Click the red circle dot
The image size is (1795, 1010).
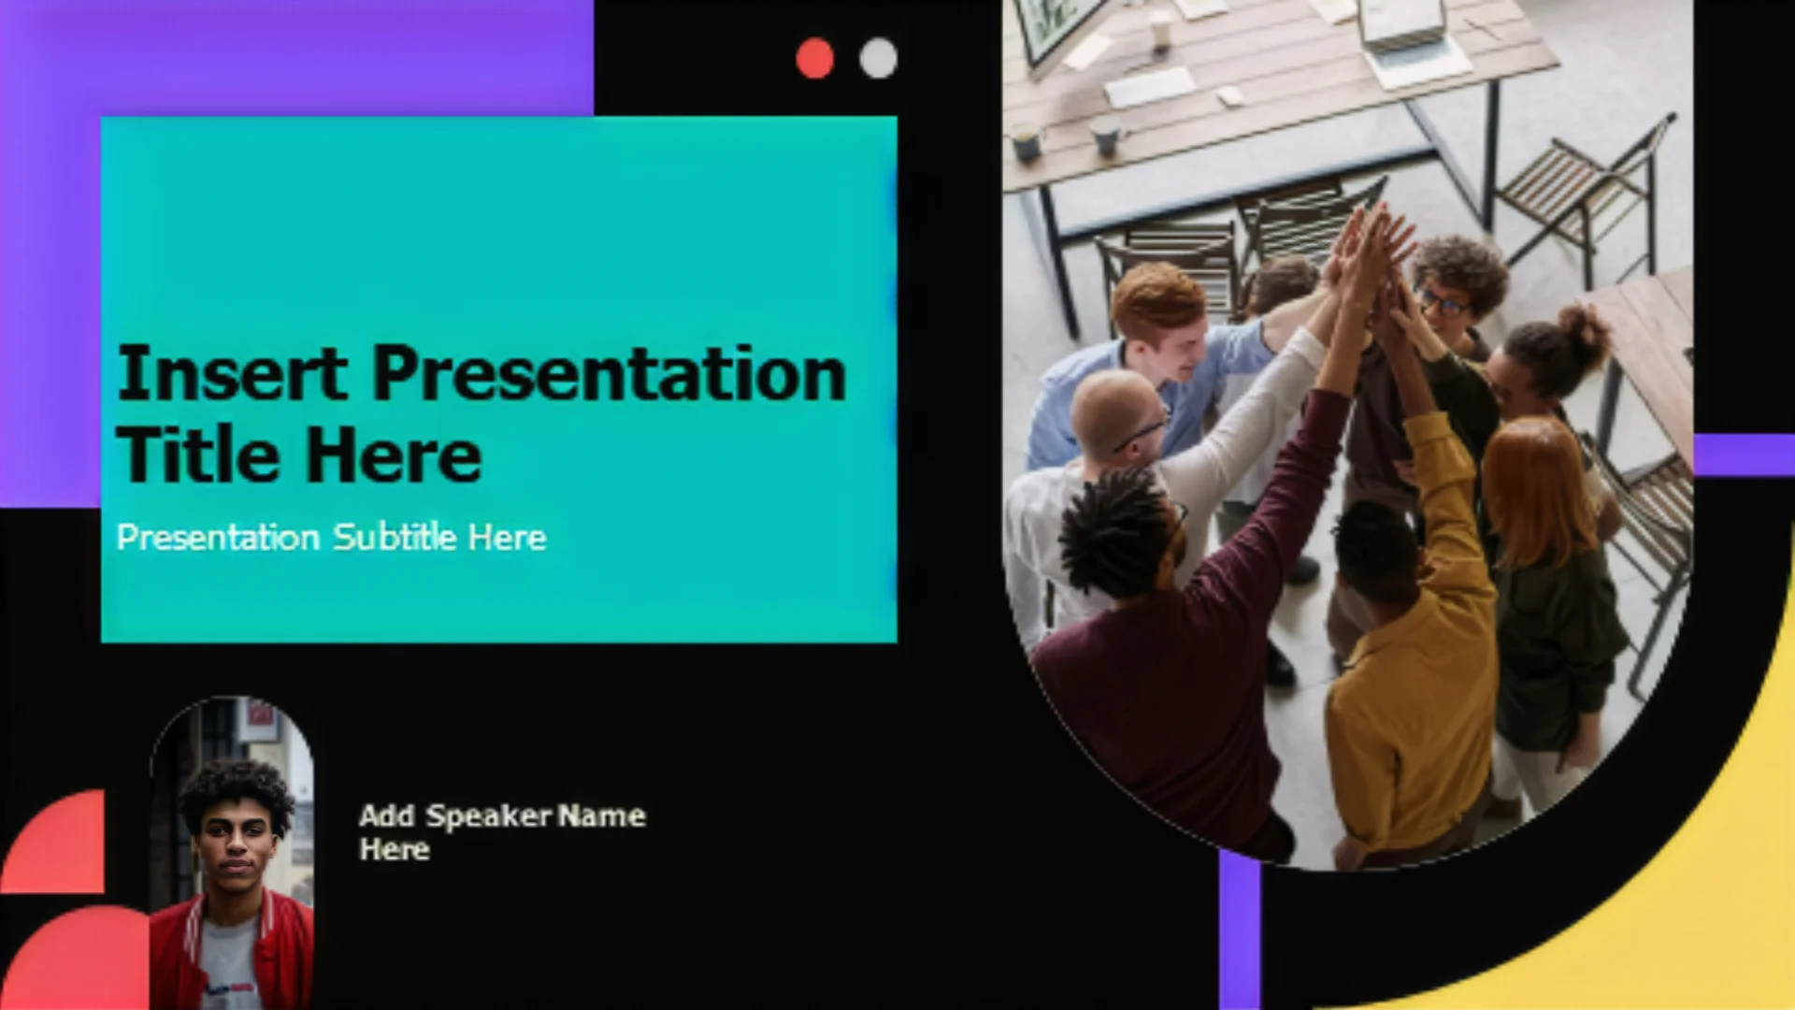(x=814, y=58)
